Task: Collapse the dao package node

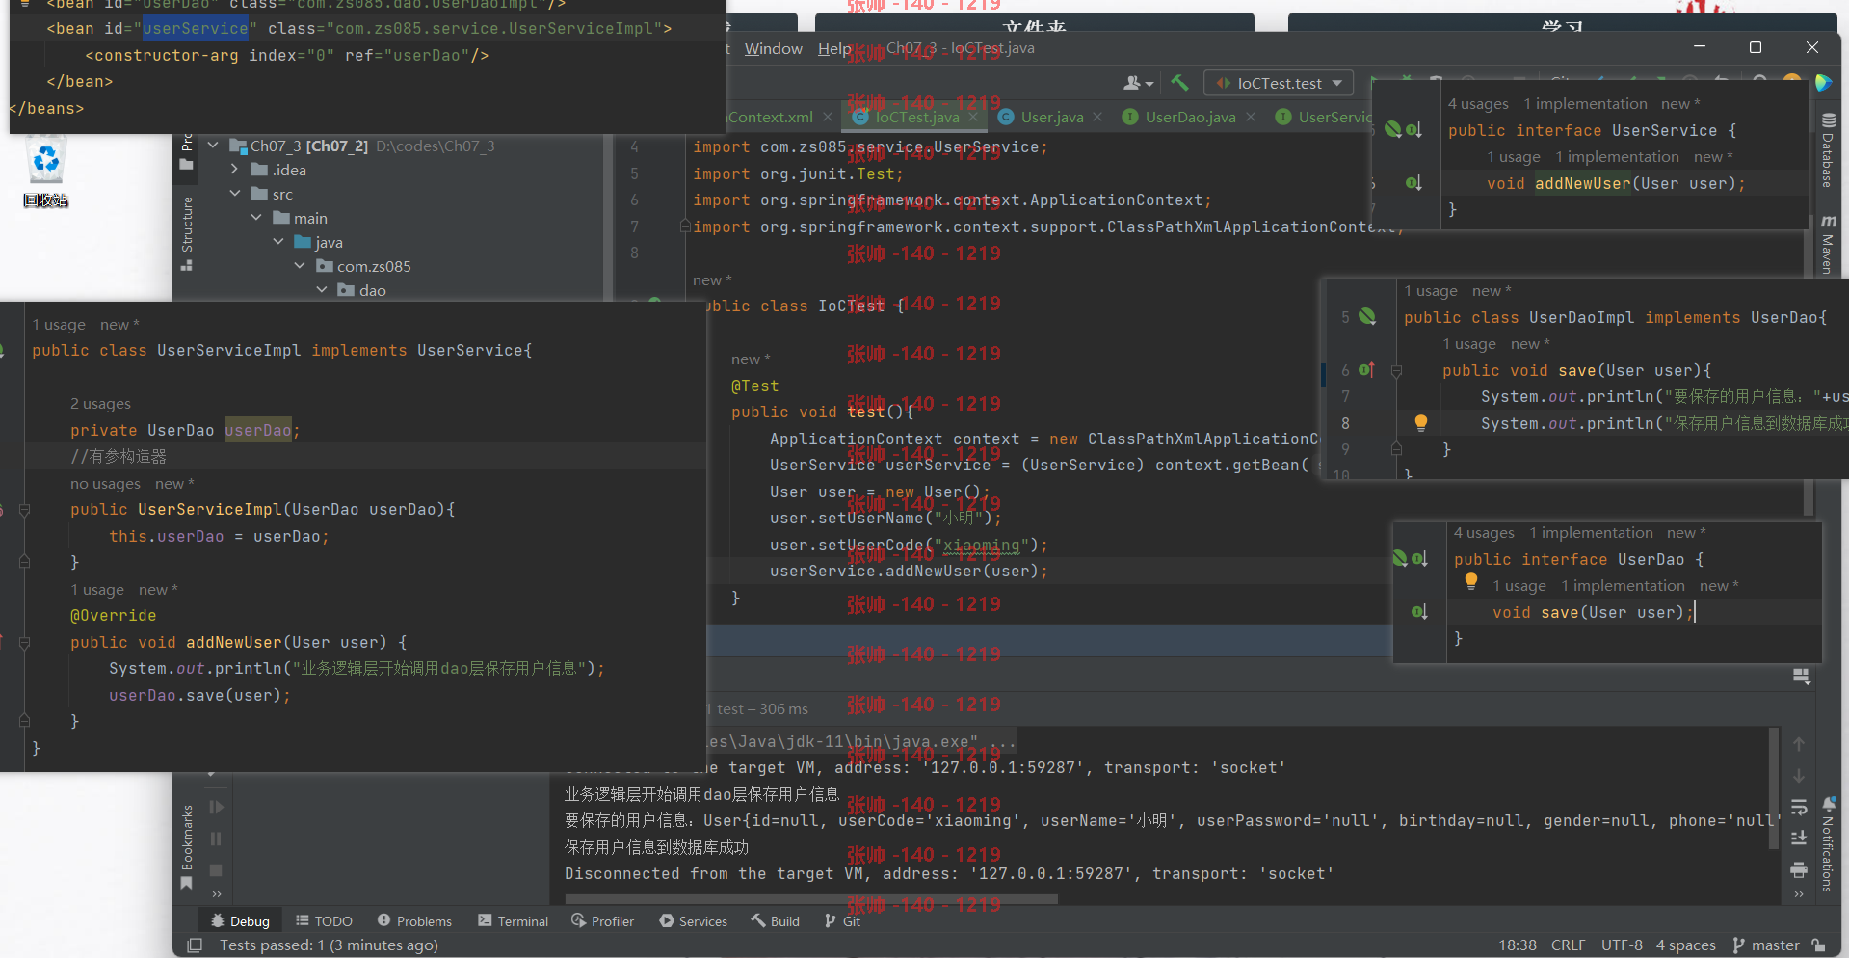Action: pos(322,290)
